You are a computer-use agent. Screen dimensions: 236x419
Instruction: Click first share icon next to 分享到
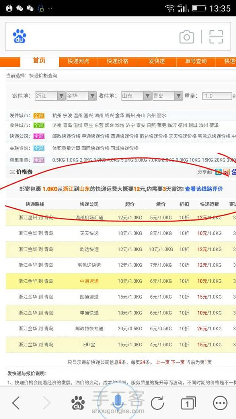pos(218,172)
